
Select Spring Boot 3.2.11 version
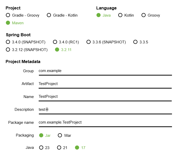tap(57, 50)
